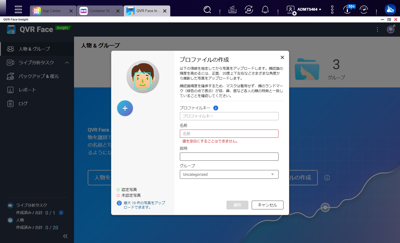This screenshot has height=243, width=400.
Task: Select 人物 & グループ in sidebar
Action: (x=37, y=49)
